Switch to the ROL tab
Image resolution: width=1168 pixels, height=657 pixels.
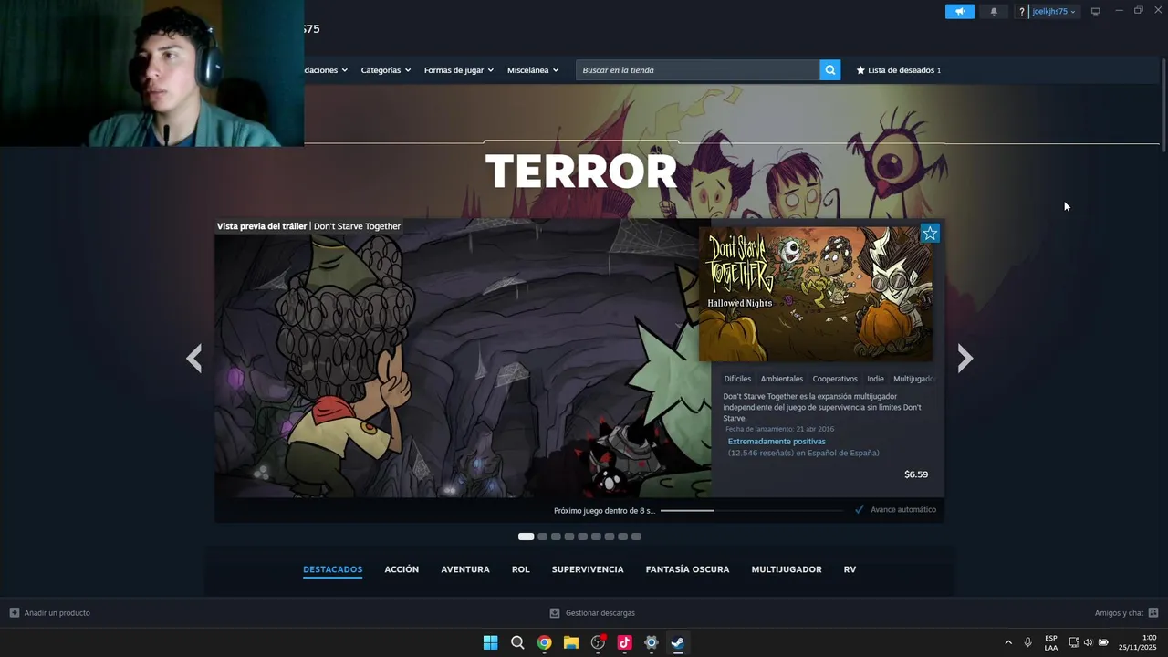(521, 569)
